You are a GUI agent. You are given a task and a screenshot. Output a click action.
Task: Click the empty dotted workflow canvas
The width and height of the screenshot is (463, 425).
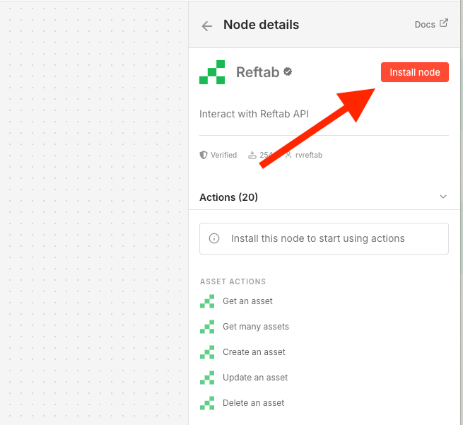click(x=92, y=212)
